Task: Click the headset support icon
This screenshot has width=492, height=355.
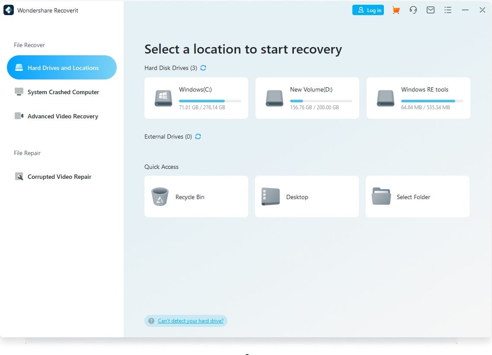Action: point(413,10)
